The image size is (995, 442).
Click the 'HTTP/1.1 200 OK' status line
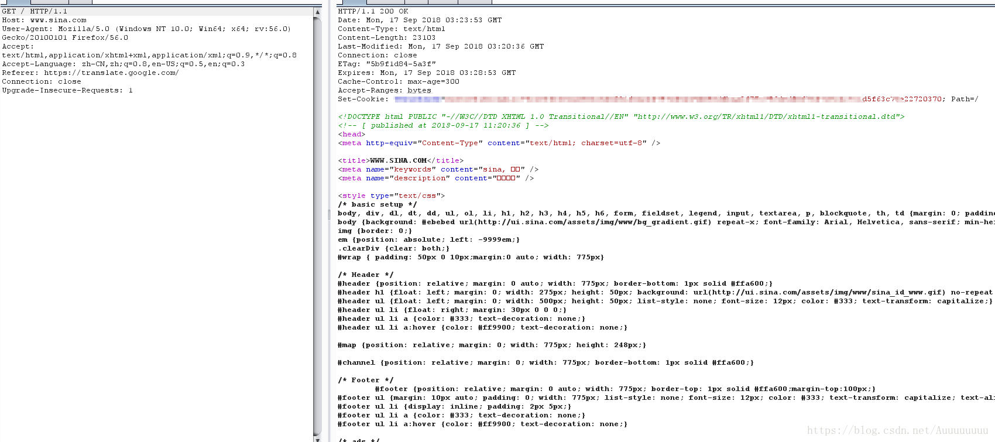pos(373,11)
